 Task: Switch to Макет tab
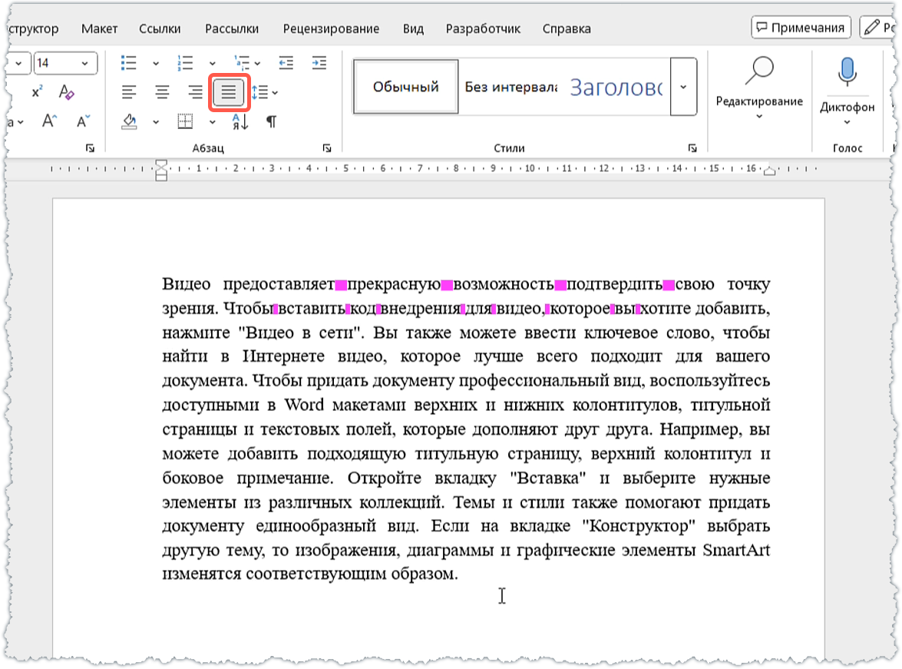point(99,28)
